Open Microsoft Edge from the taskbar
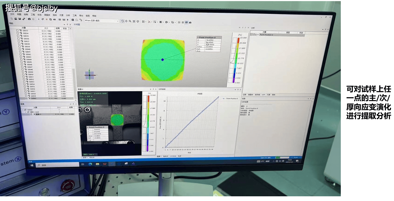Image resolution: width=394 pixels, height=201 pixels. point(90,164)
